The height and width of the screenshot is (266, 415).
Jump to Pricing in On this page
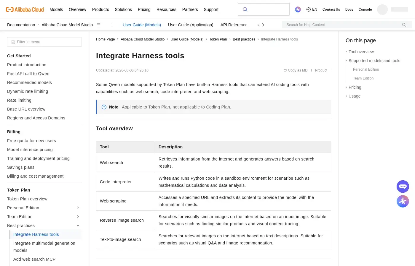coord(355,87)
